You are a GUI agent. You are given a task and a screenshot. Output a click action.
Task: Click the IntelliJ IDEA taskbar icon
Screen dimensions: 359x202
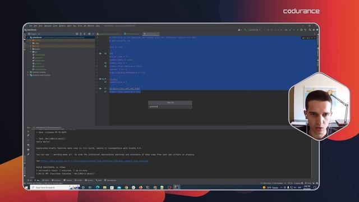[177, 187]
